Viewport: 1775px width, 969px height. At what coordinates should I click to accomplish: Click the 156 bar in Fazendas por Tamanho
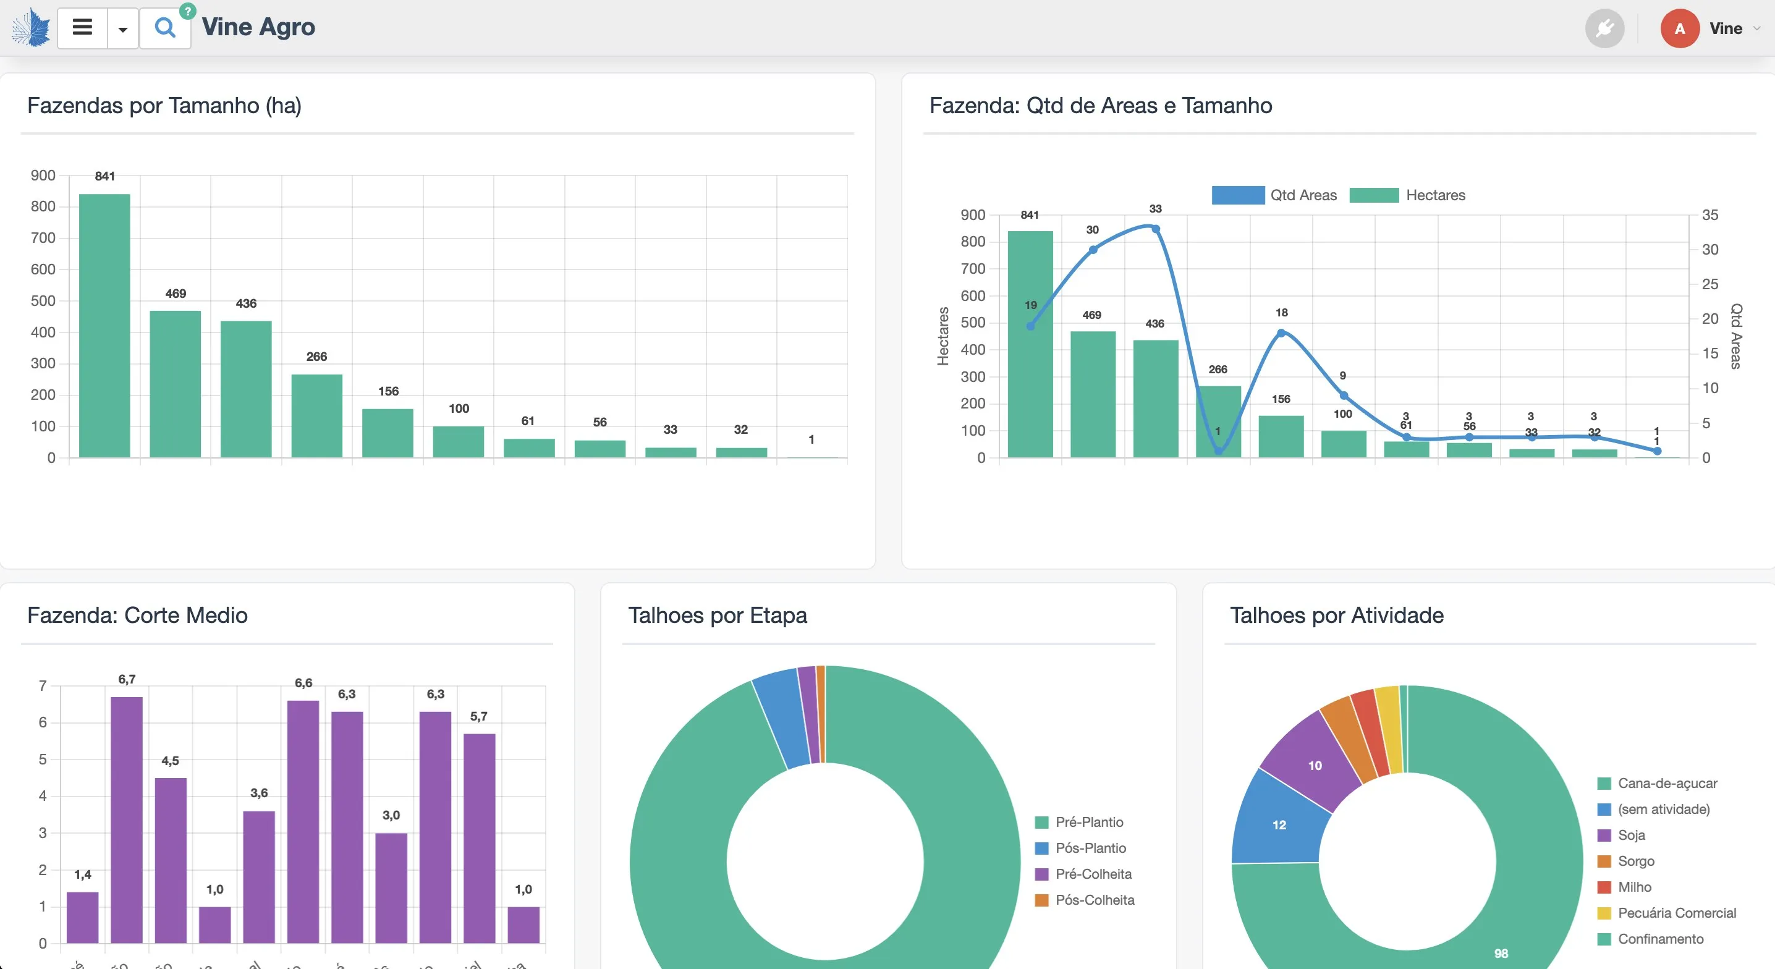pyautogui.click(x=388, y=433)
